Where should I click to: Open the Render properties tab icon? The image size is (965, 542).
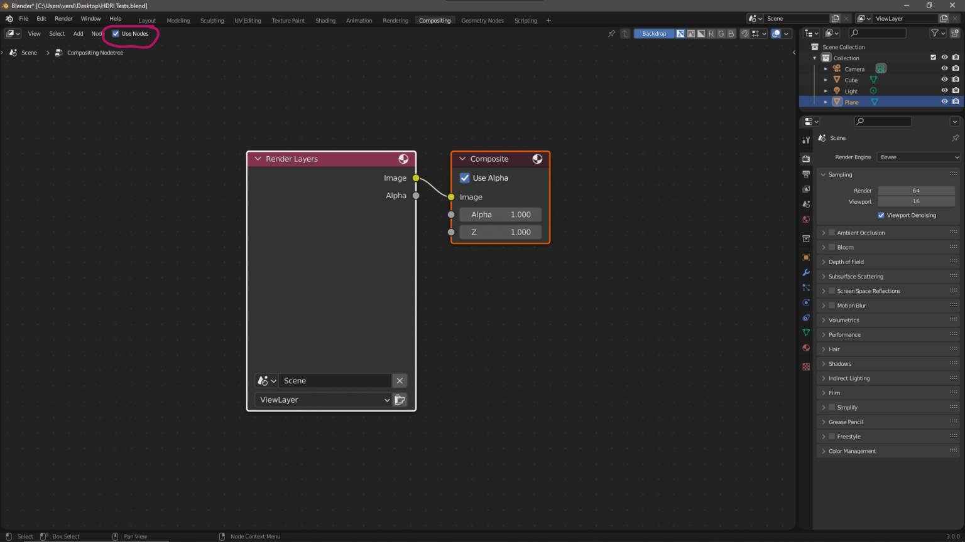pos(806,159)
